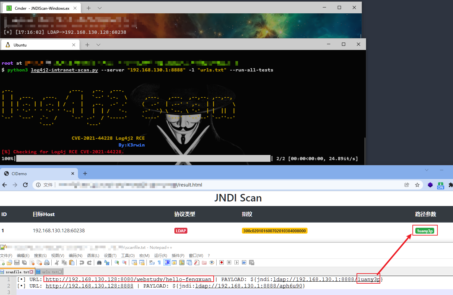
Task: Click the ldap link ending in aph6u90
Action: [x=249, y=286]
